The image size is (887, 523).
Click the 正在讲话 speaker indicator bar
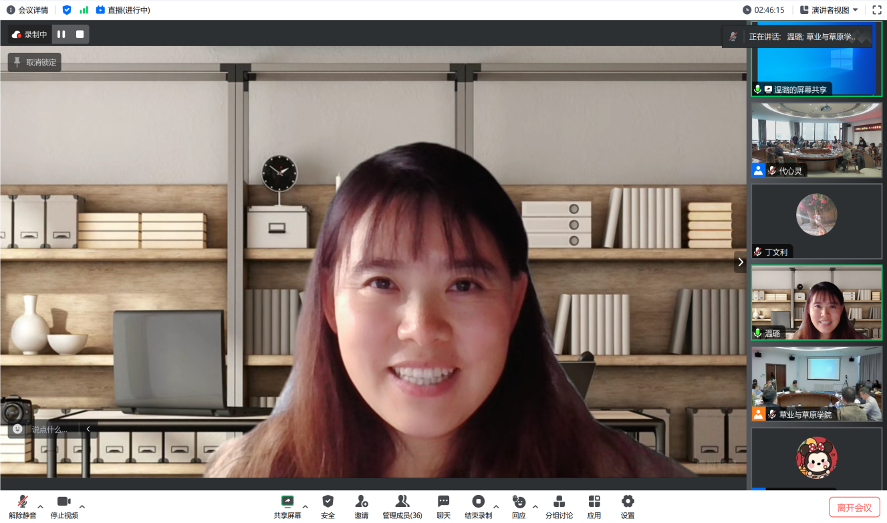(x=797, y=37)
